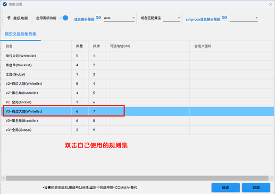
Task: Click the horizontal scrollbar left arrow
Action: coord(4,178)
